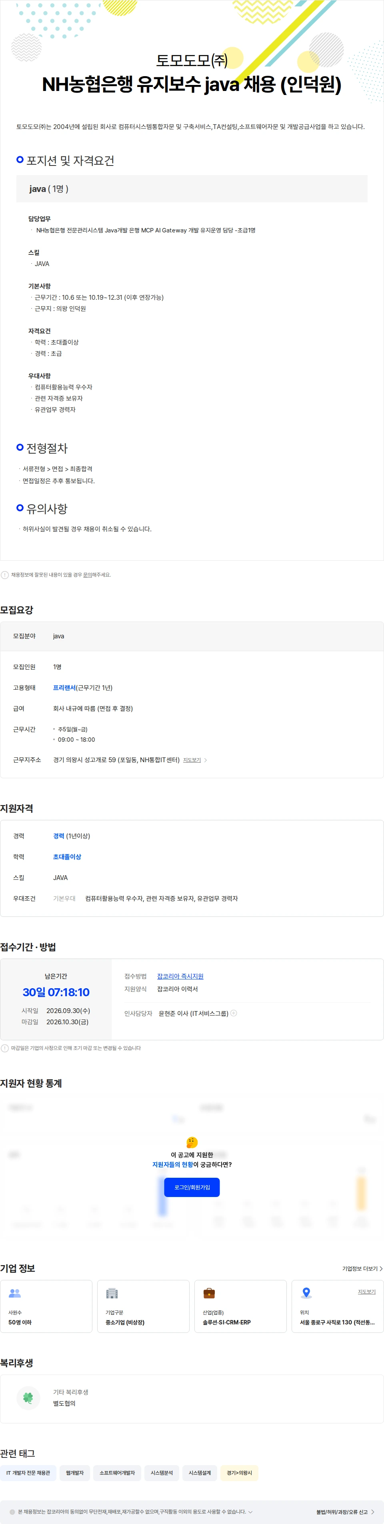Image resolution: width=384 pixels, height=1524 pixels.
Task: Click the 별도협의 benefit text
Action: click(x=64, y=1403)
